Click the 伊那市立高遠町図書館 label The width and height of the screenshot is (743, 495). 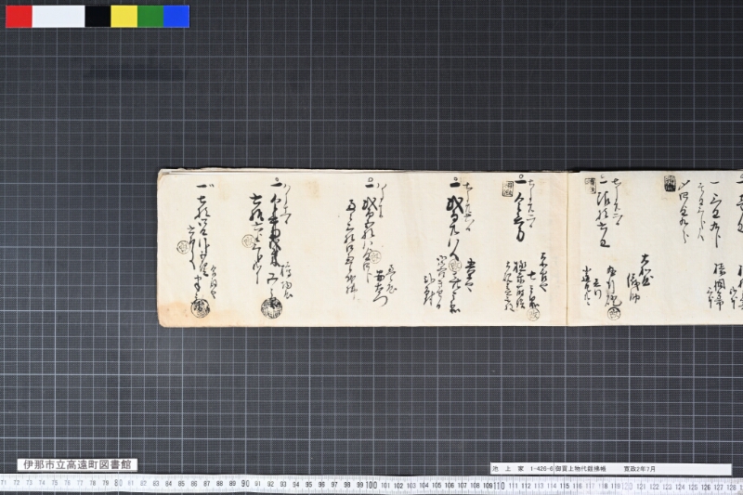point(77,464)
